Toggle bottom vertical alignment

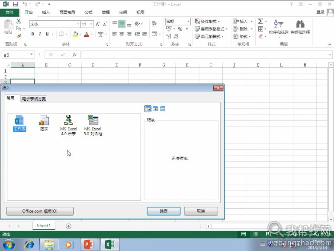pyautogui.click(x=129, y=25)
